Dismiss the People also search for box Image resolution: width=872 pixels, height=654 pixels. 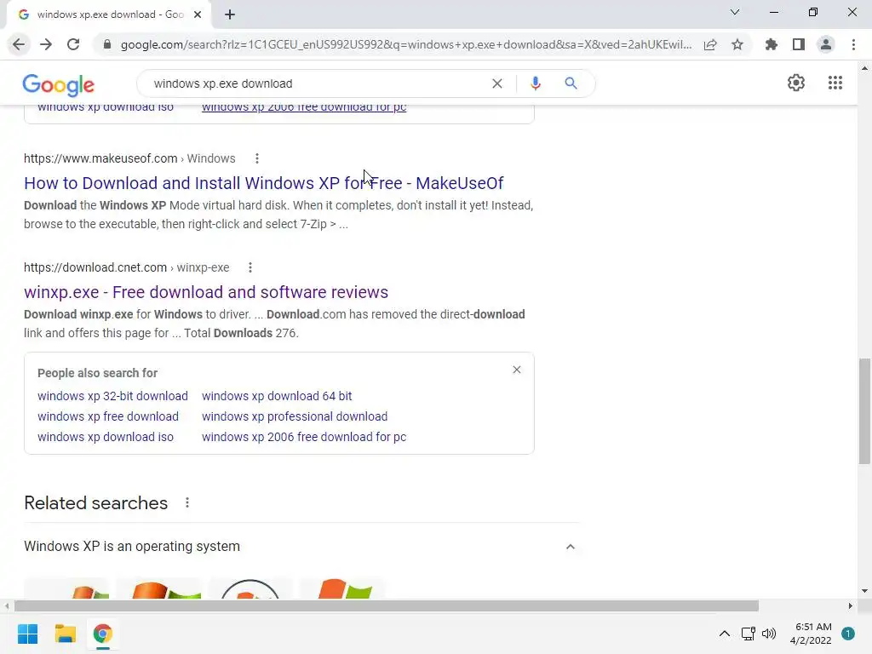point(517,370)
